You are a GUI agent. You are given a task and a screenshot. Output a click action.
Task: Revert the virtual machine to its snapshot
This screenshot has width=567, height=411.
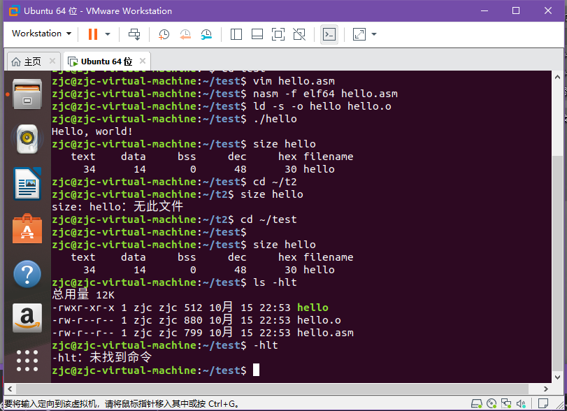click(185, 34)
